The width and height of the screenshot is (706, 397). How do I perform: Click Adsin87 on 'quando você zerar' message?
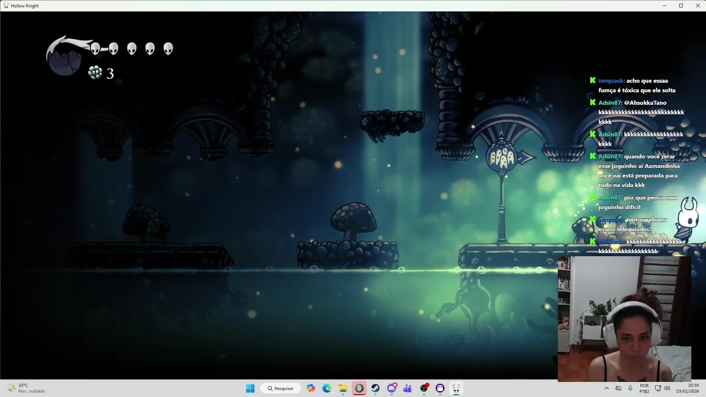610,157
